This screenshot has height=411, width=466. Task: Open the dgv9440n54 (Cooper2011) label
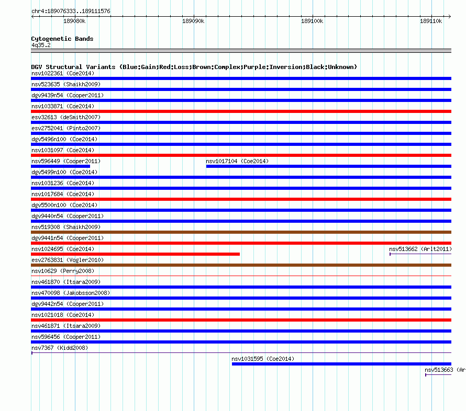coord(68,216)
